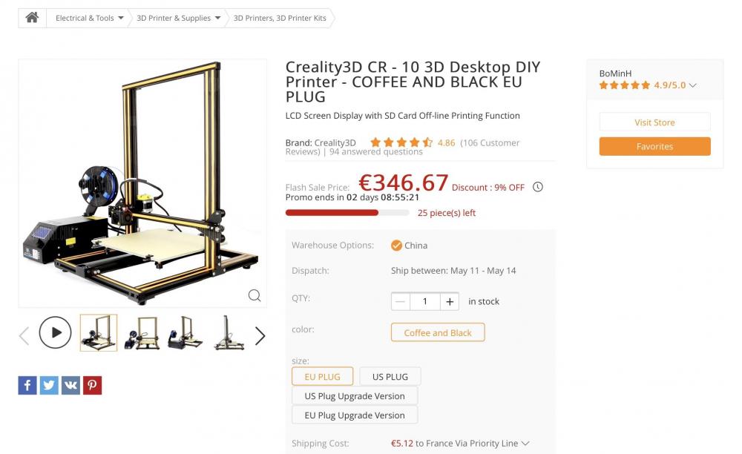
Task: Pin product on Pinterest
Action: pos(92,385)
